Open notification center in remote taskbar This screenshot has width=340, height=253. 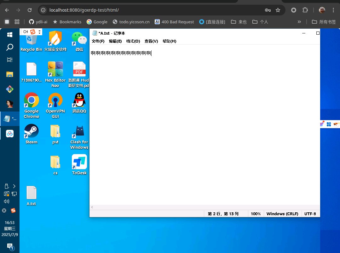(10, 246)
